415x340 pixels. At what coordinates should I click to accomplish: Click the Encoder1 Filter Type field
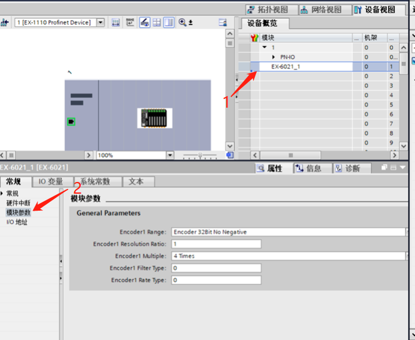[216, 268]
